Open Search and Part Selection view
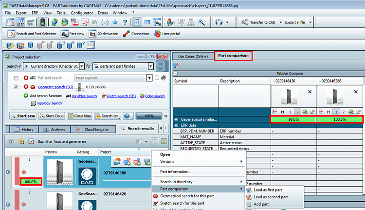 click(32, 34)
